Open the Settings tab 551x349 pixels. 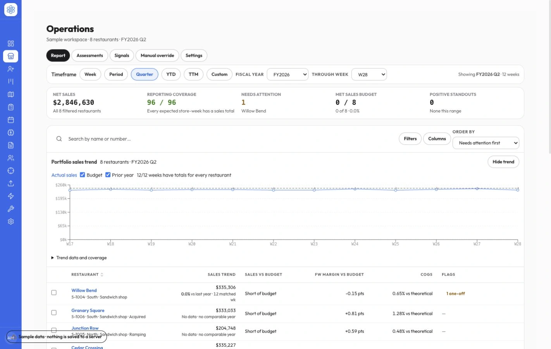tap(194, 56)
